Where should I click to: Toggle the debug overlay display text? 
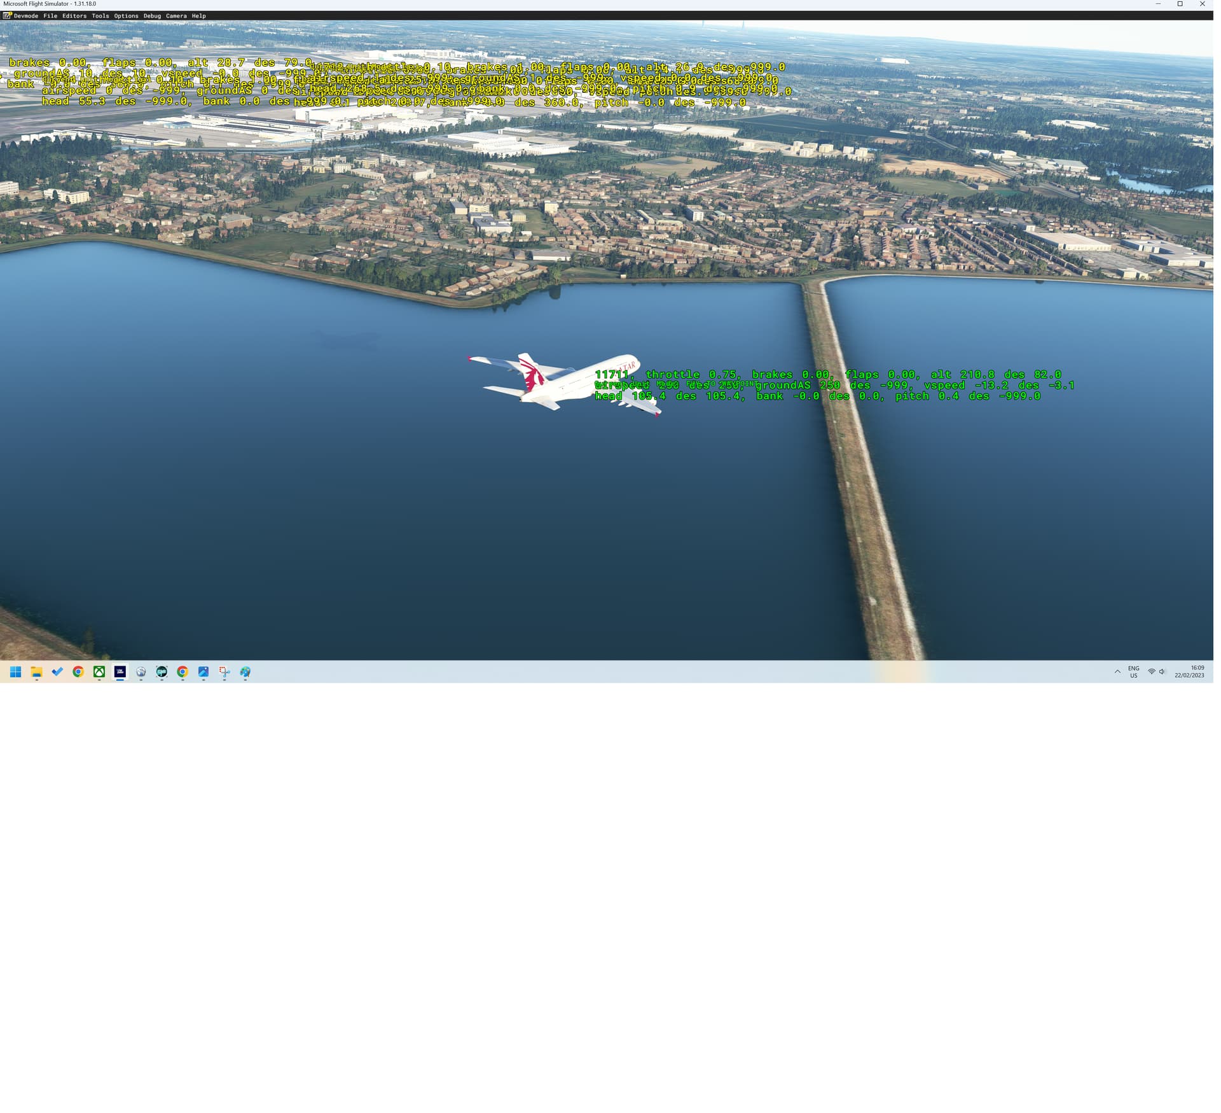152,16
